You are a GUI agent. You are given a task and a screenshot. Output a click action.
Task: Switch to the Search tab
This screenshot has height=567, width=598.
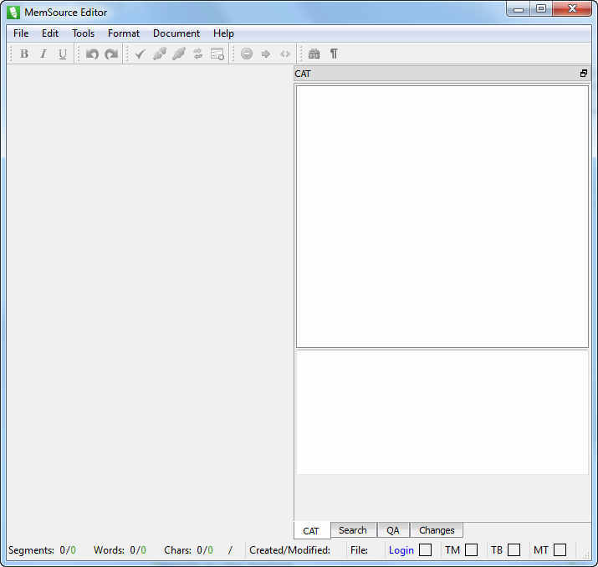(353, 530)
